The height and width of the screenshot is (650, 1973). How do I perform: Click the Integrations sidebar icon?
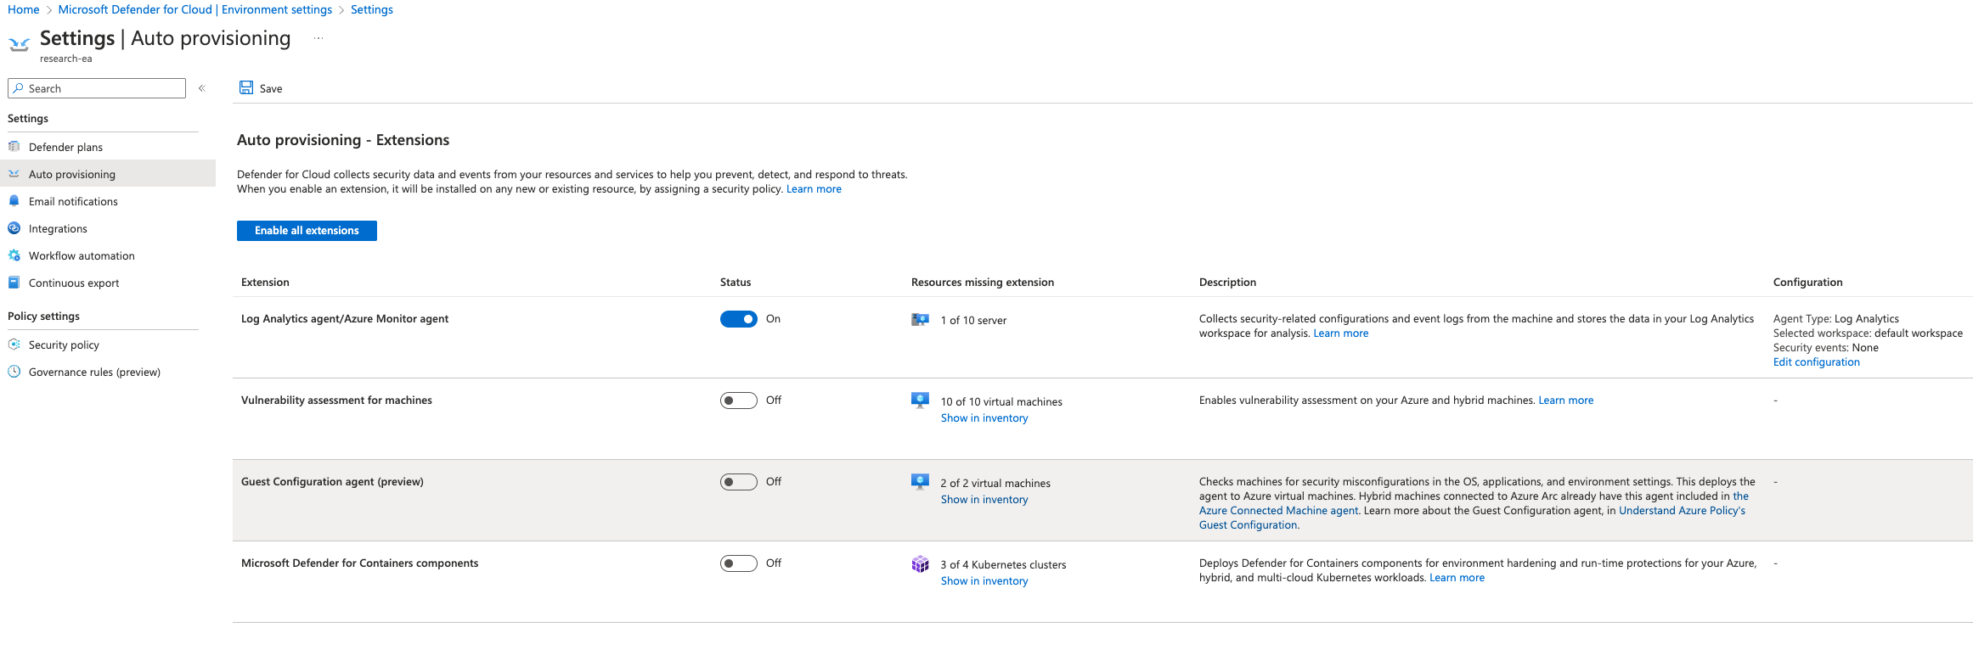(x=14, y=228)
